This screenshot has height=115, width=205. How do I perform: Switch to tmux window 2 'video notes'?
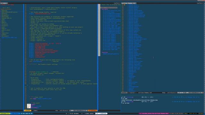(x=87, y=114)
